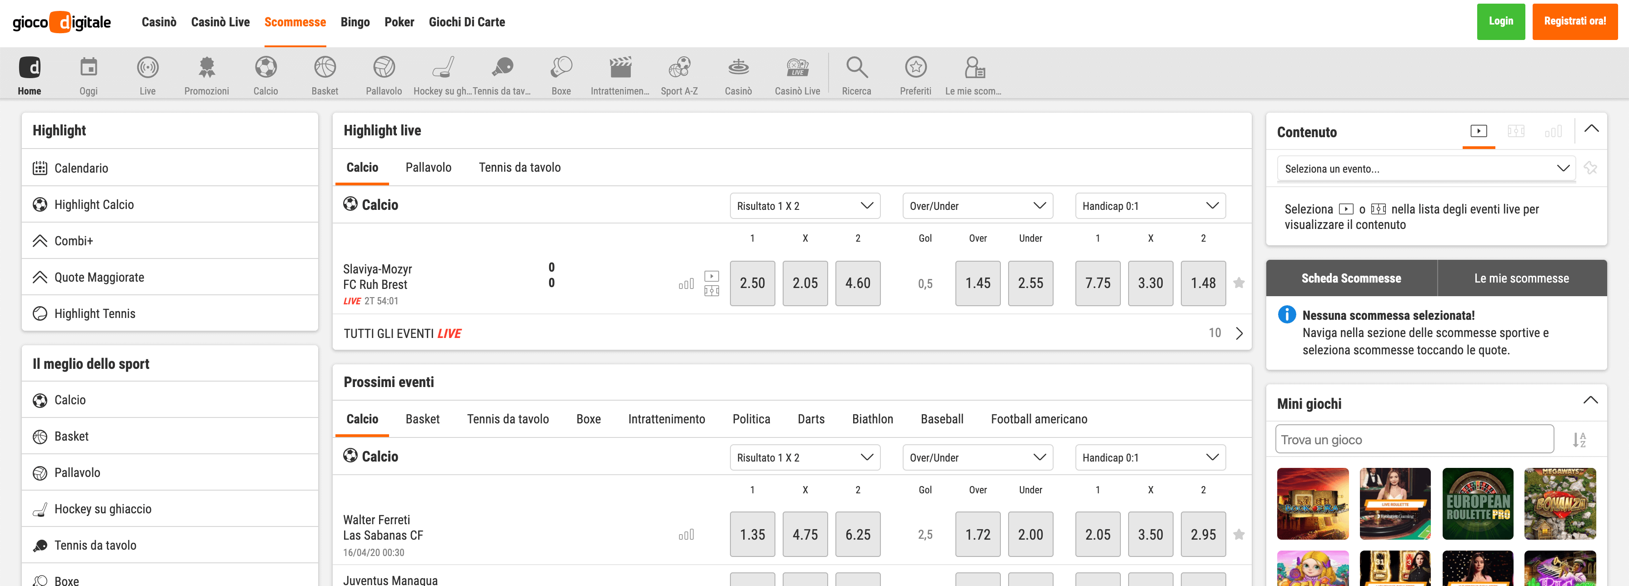Select the Basket icon in top bar
This screenshot has height=586, width=1629.
click(x=325, y=67)
